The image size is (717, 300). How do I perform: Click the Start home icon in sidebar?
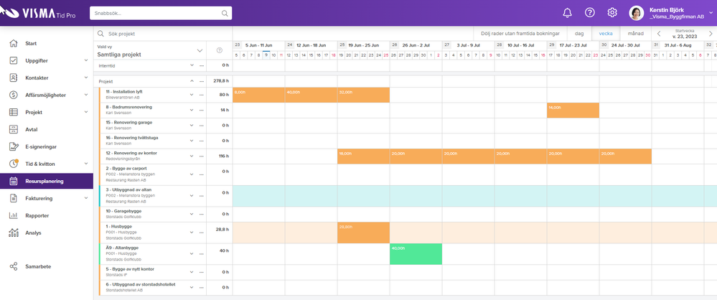(x=14, y=44)
